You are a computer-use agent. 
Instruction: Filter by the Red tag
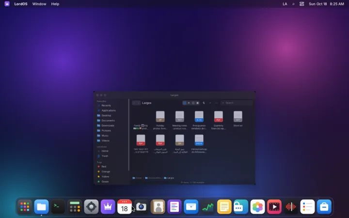[x=112, y=166]
